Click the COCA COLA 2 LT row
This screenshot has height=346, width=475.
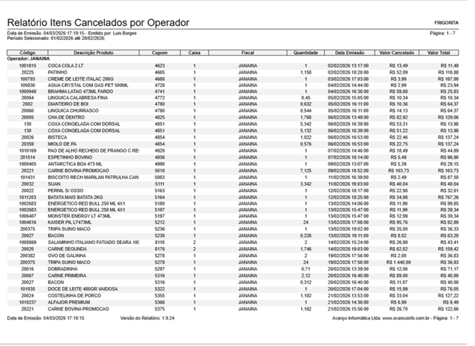coord(232,66)
